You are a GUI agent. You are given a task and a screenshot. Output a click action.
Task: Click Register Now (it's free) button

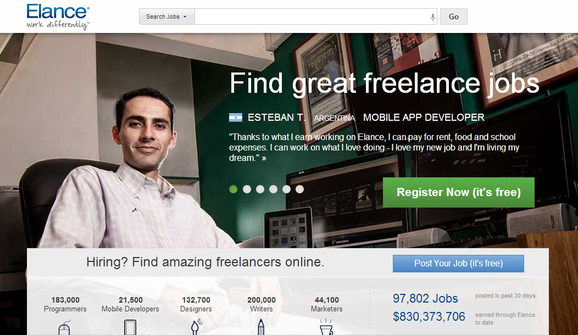point(459,192)
